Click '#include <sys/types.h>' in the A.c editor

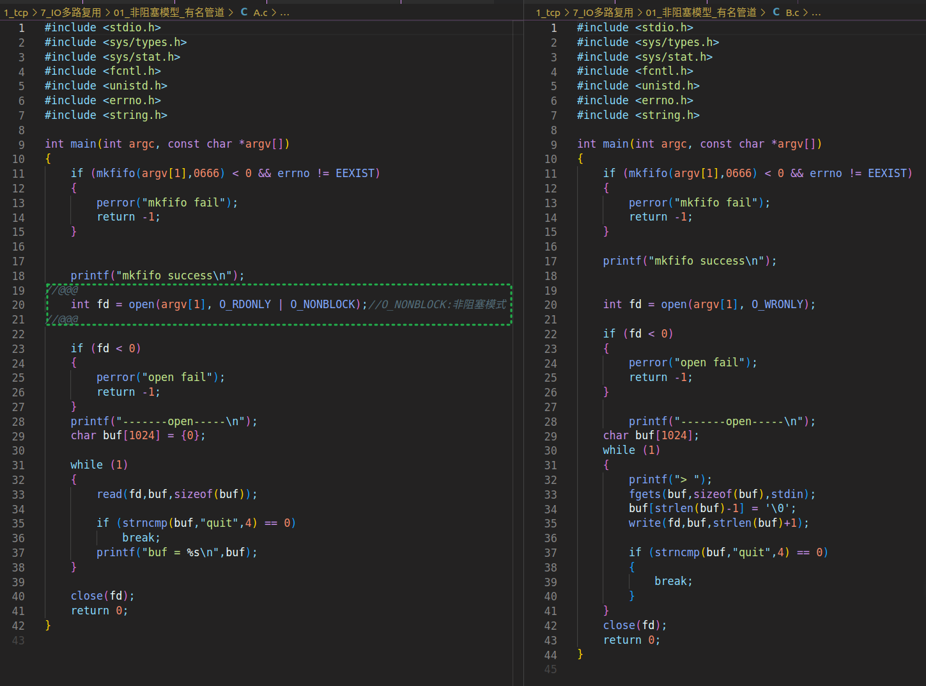tap(116, 42)
